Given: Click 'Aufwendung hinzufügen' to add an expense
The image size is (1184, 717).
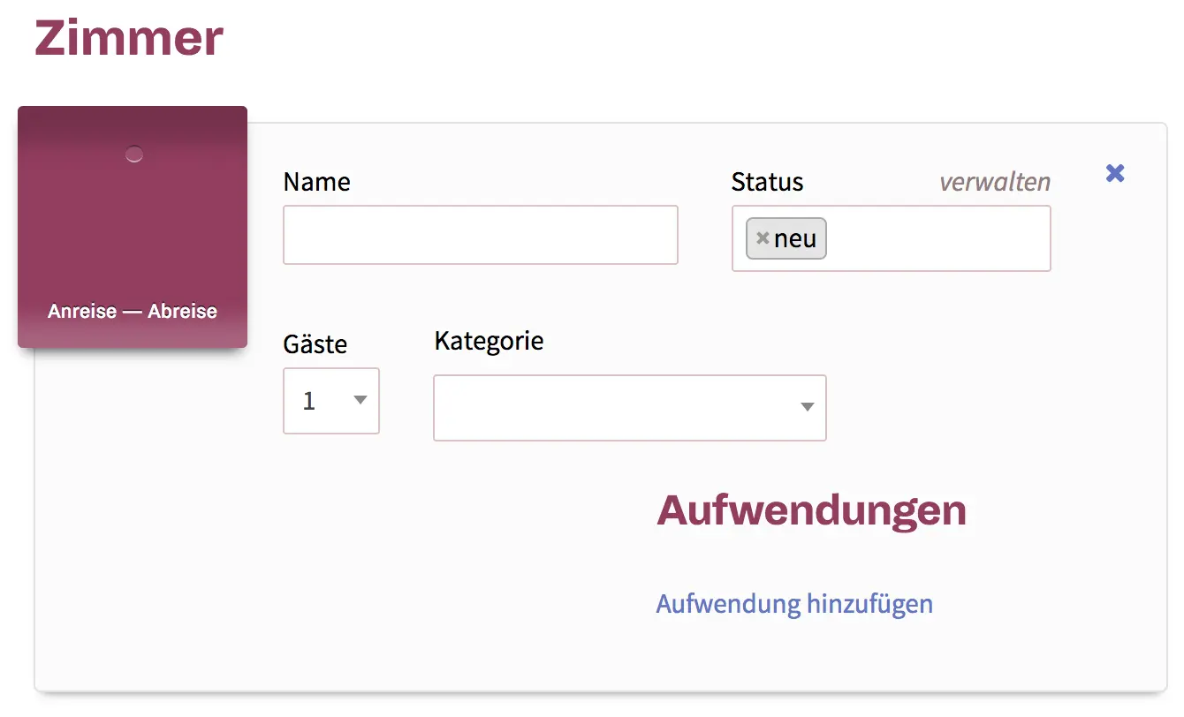Looking at the screenshot, I should click(x=793, y=604).
